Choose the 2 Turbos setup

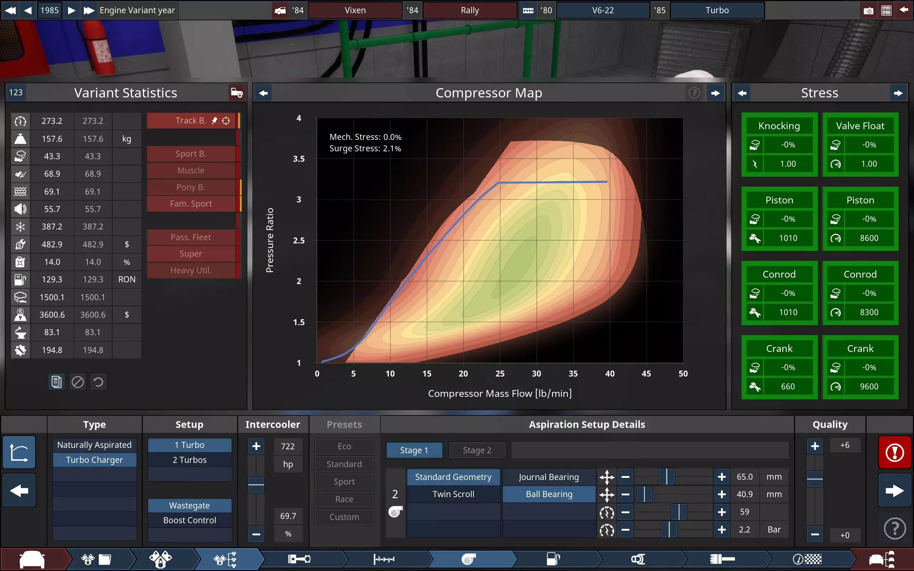click(x=190, y=460)
